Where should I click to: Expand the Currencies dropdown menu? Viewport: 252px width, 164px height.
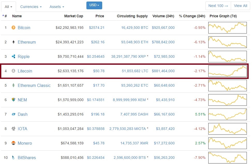[x=31, y=7]
